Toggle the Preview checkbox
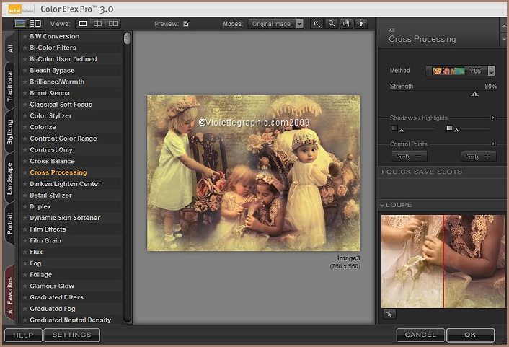This screenshot has width=509, height=347. (x=186, y=24)
